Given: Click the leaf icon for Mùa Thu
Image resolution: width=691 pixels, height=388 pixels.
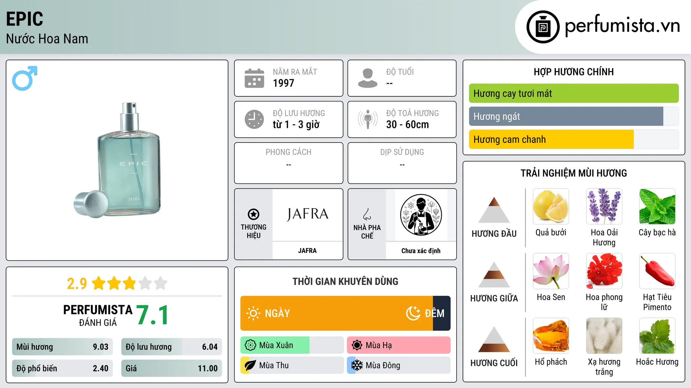Looking at the screenshot, I should pos(250,365).
